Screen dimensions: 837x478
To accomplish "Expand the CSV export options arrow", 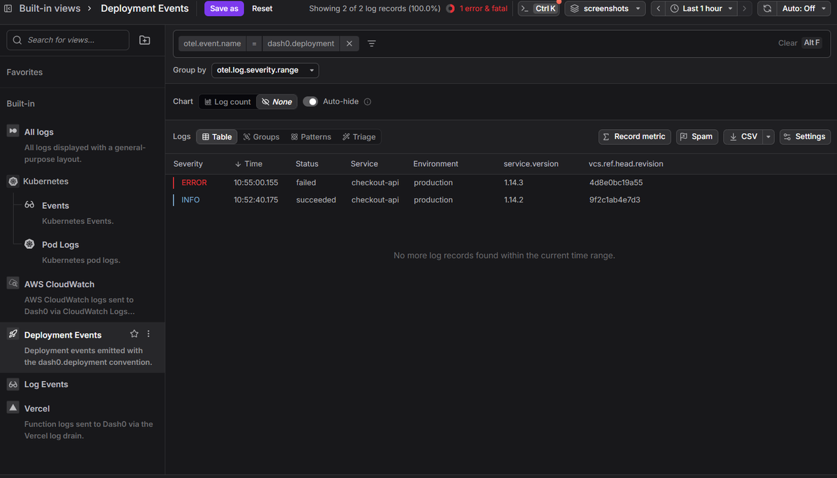I will [x=769, y=137].
